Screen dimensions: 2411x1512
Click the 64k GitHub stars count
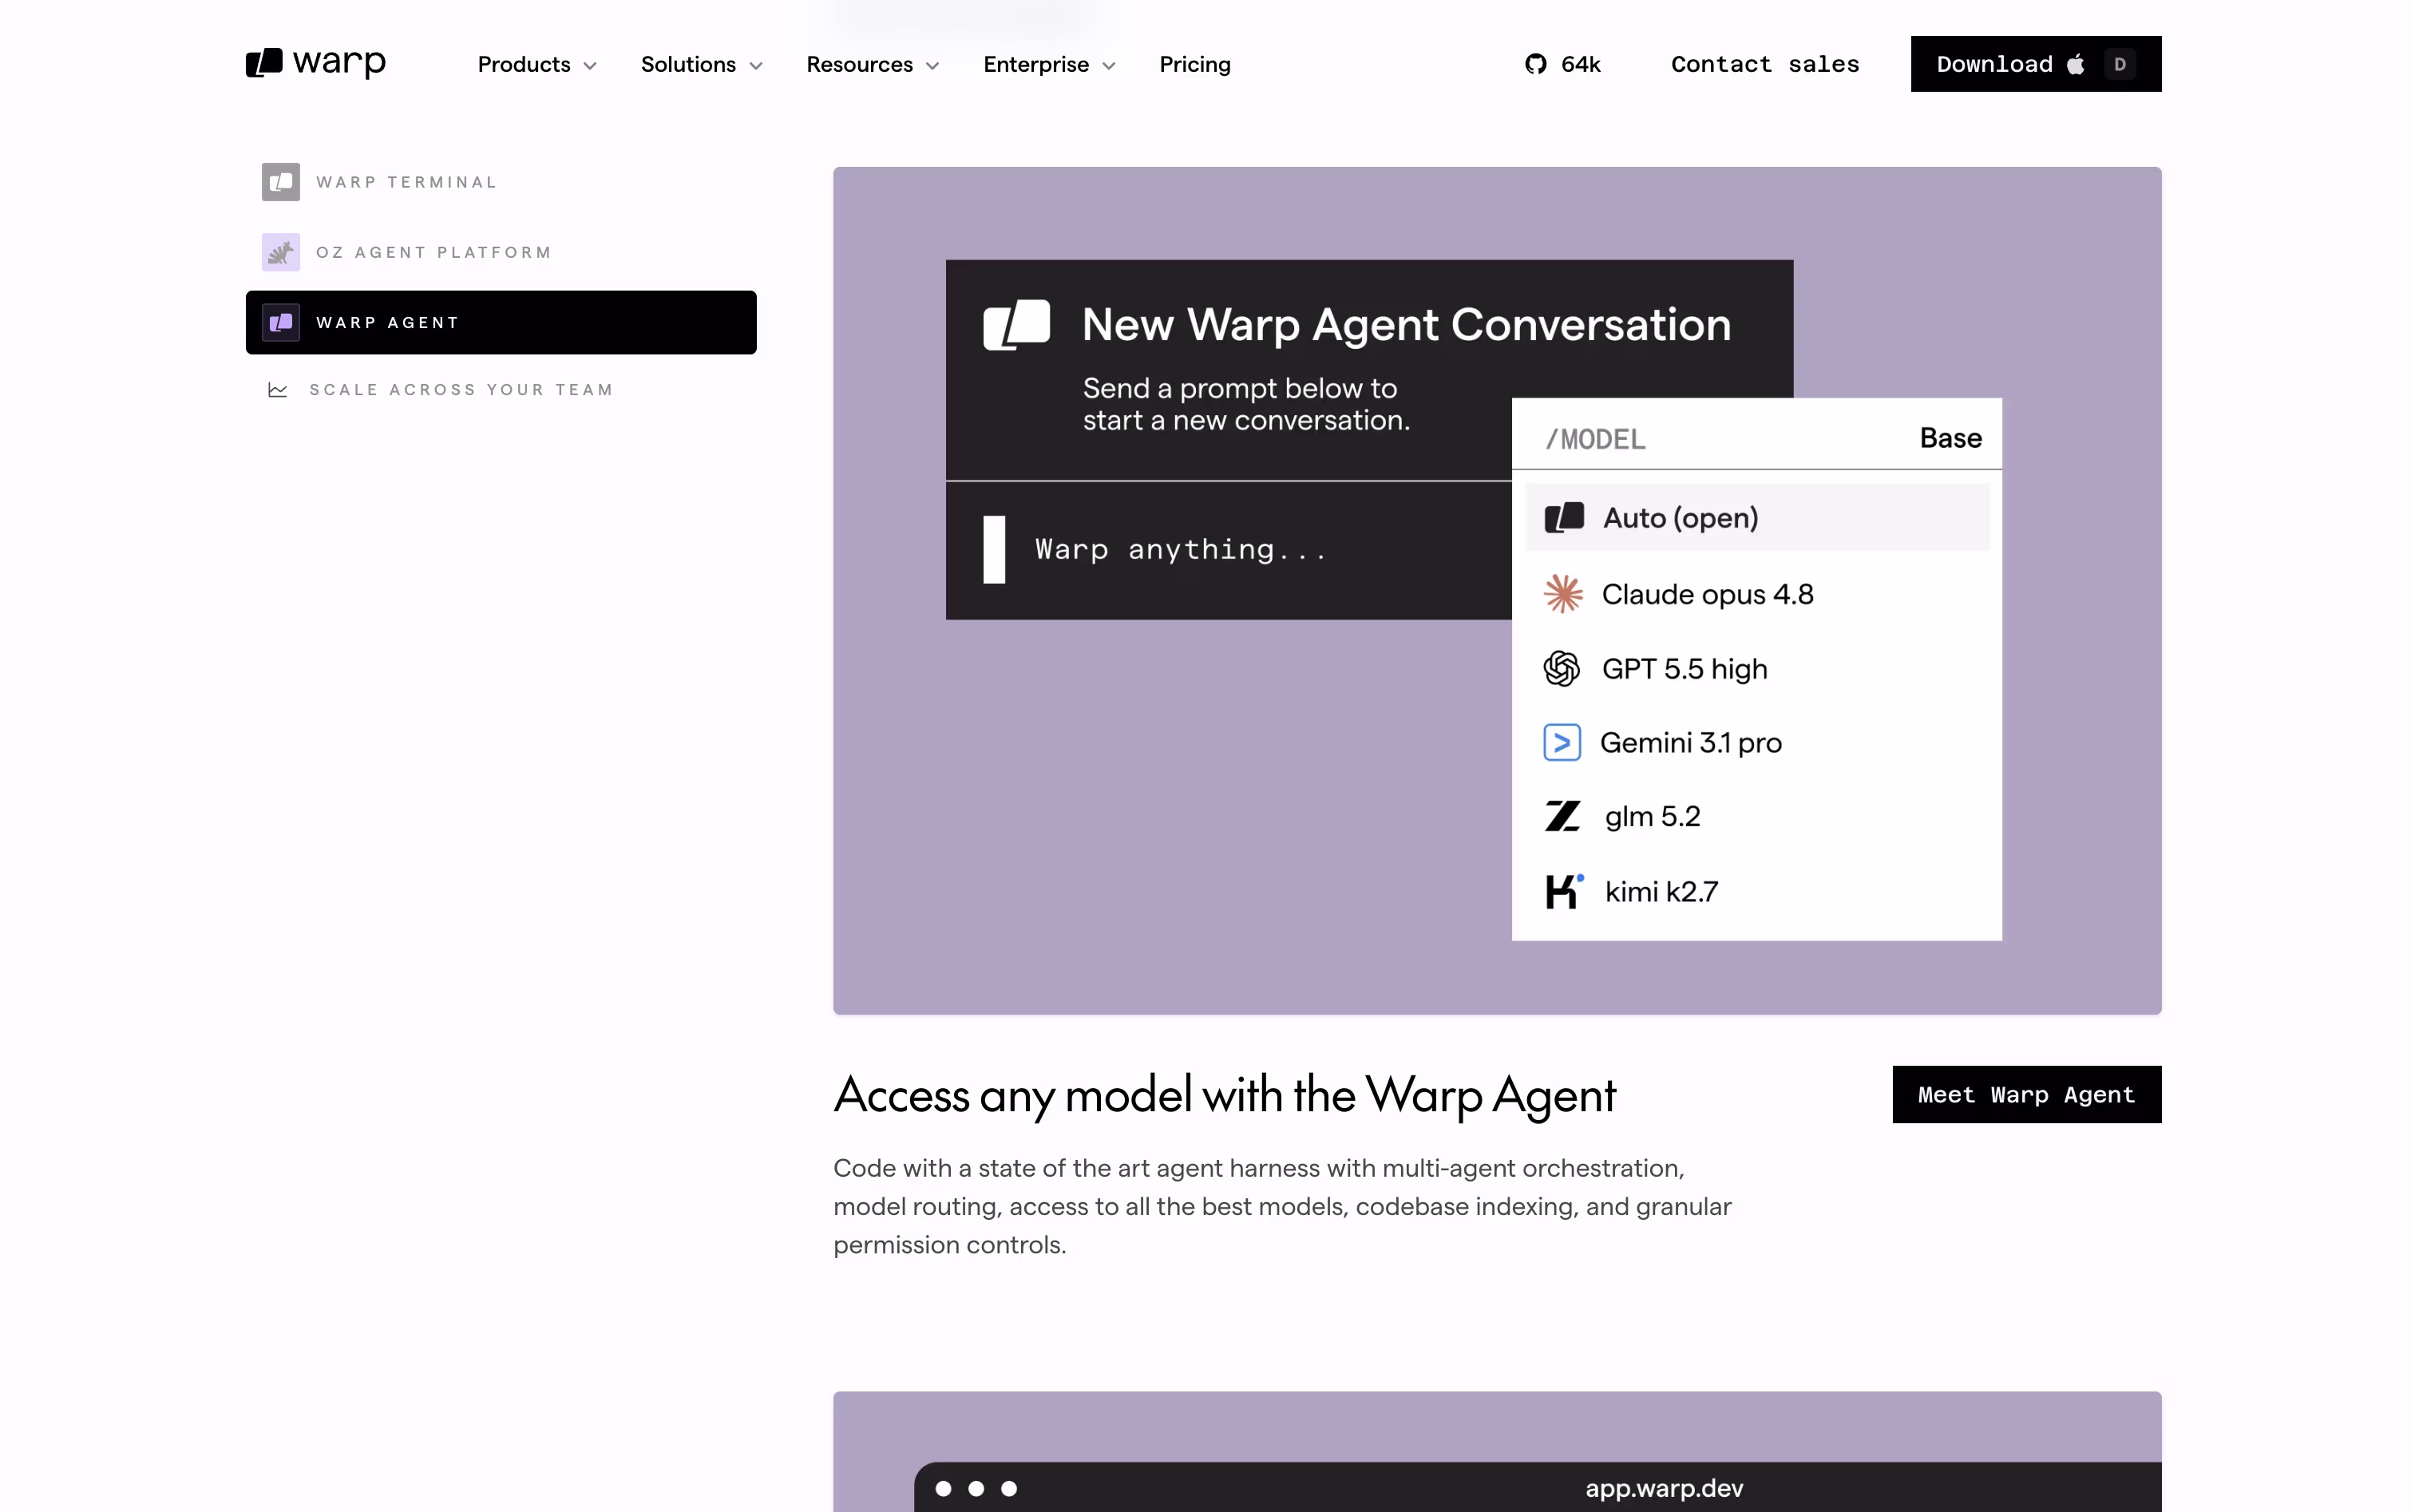(x=1581, y=64)
